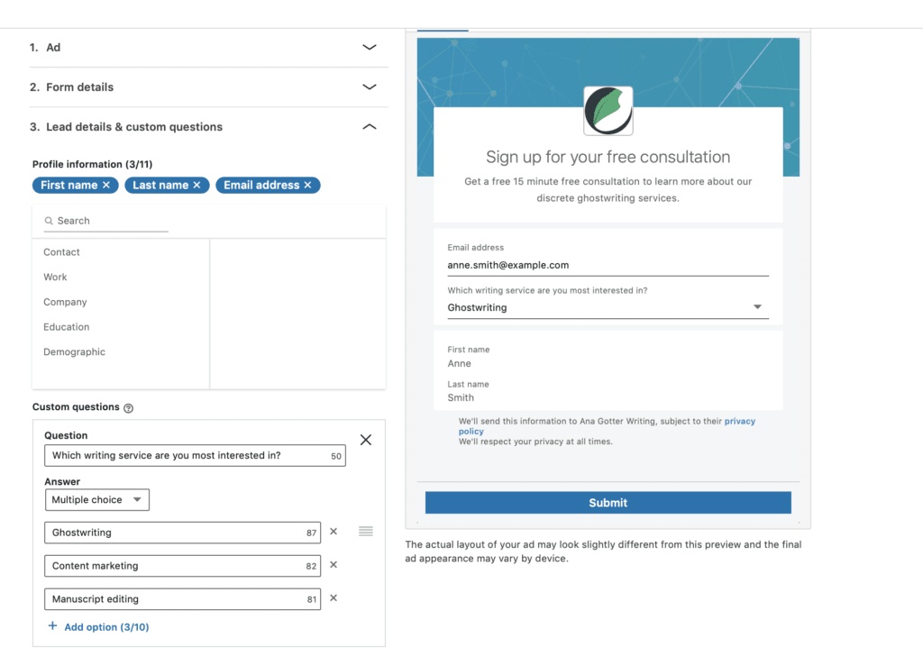This screenshot has width=923, height=656.
Task: Click the Ghostwriting option drag handle
Action: tap(365, 532)
